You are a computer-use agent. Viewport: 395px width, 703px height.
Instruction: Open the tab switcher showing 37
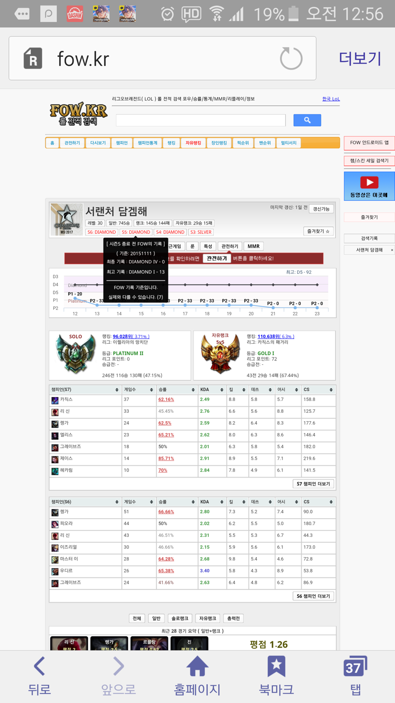355,675
